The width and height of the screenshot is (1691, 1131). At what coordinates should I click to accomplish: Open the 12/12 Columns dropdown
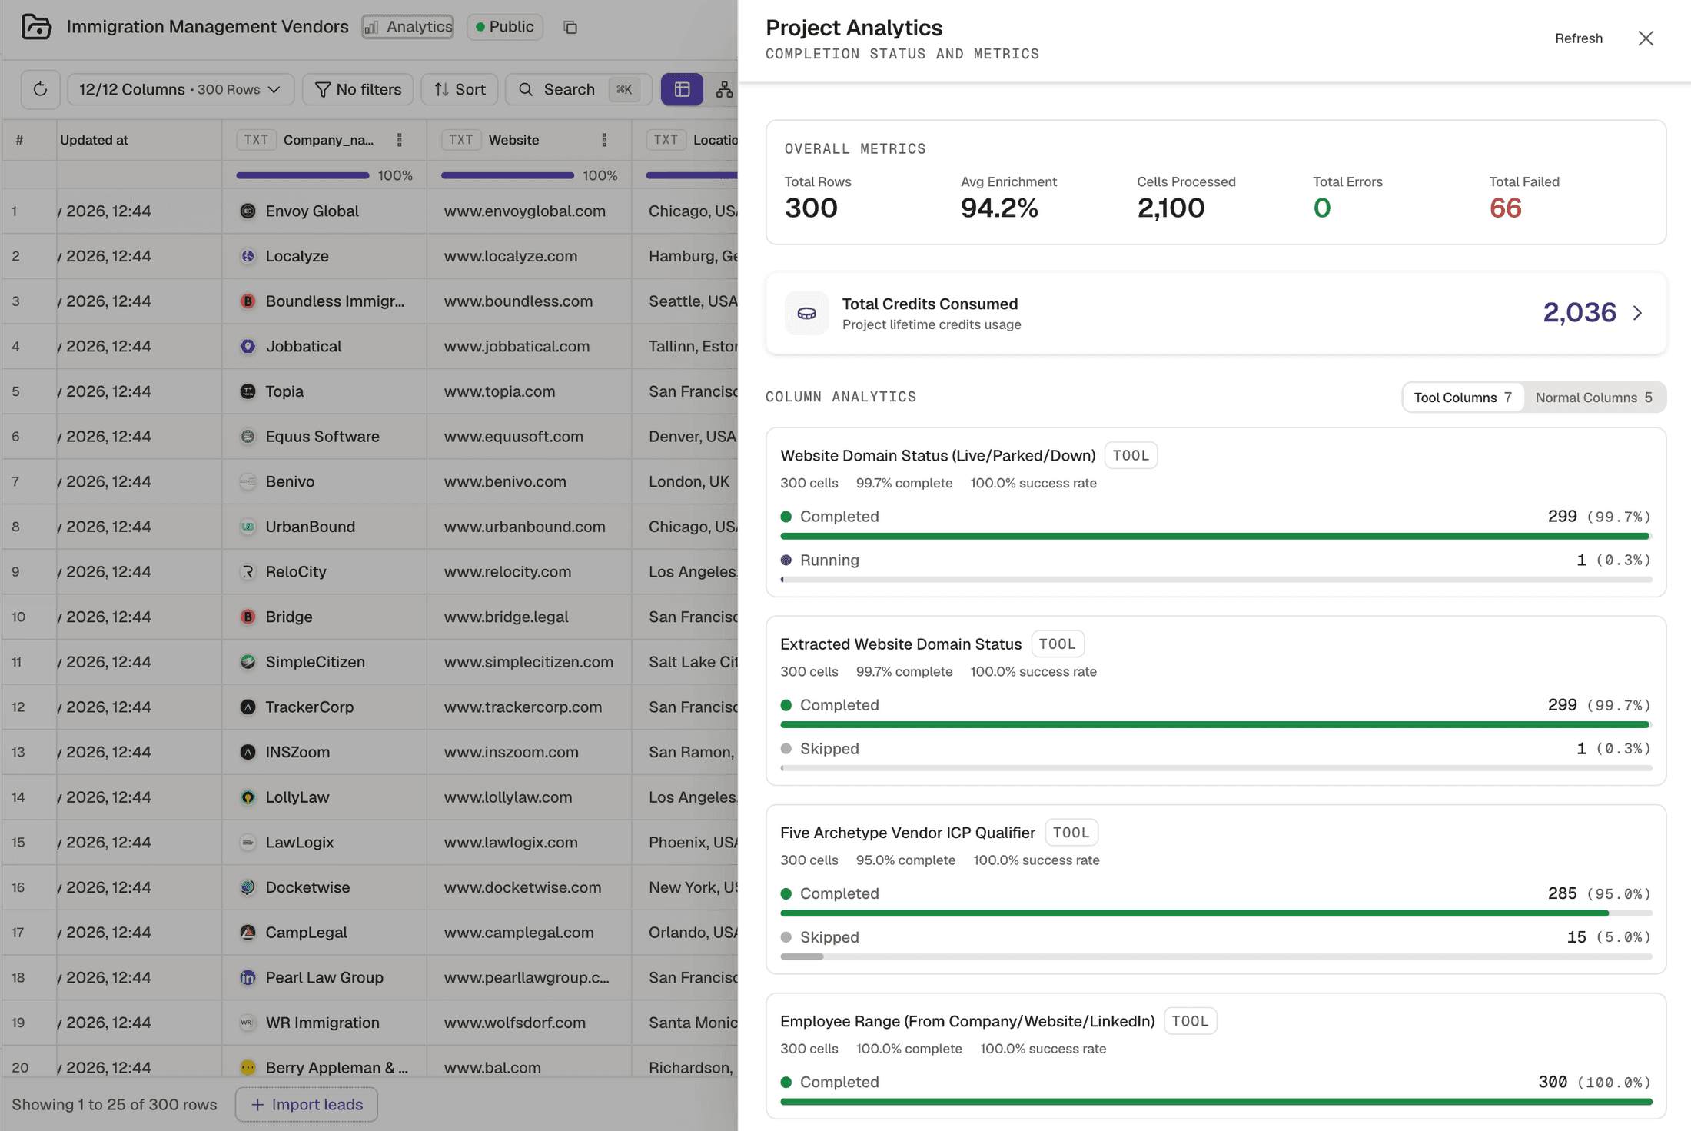tap(181, 89)
